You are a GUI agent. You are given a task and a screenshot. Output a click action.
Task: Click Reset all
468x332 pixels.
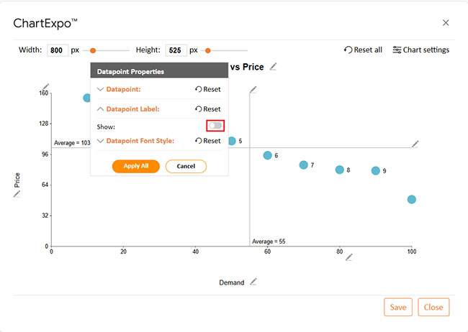[363, 50]
